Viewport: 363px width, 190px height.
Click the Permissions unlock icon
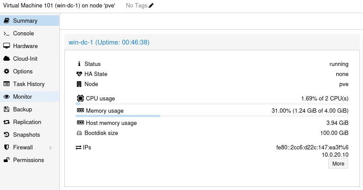coord(7,160)
